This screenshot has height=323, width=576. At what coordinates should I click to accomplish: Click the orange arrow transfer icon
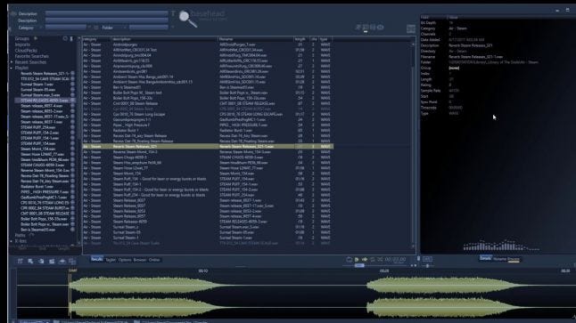point(365,260)
